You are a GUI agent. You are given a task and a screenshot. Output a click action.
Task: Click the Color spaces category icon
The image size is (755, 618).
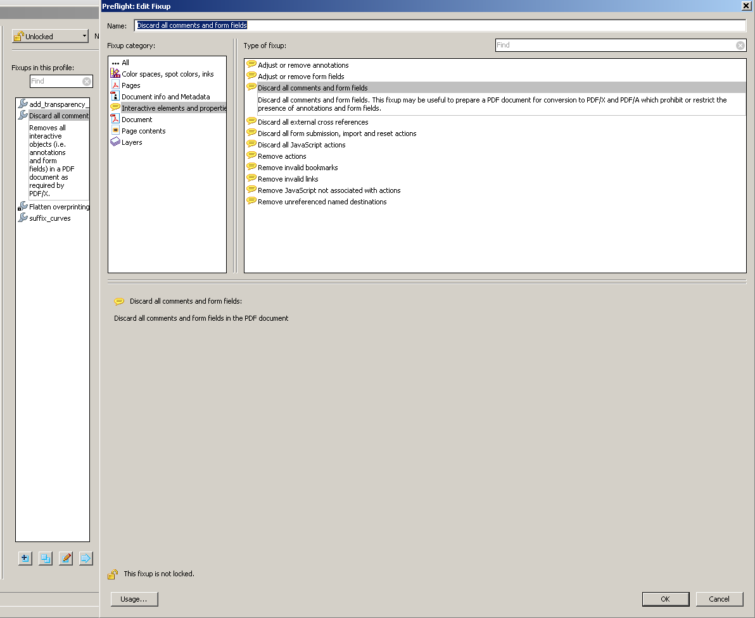click(115, 73)
